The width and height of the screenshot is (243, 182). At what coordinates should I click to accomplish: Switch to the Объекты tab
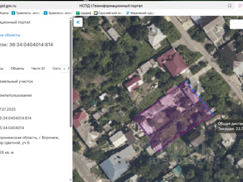click(17, 68)
